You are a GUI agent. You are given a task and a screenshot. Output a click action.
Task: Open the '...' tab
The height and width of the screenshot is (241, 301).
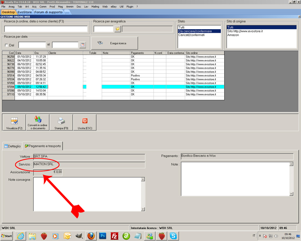[x=67, y=12]
